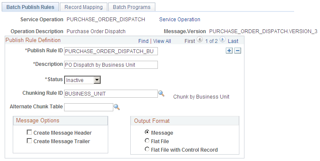Click the 'Chunk by Business Unit' text
This screenshot has height=161, width=320.
pos(201,96)
